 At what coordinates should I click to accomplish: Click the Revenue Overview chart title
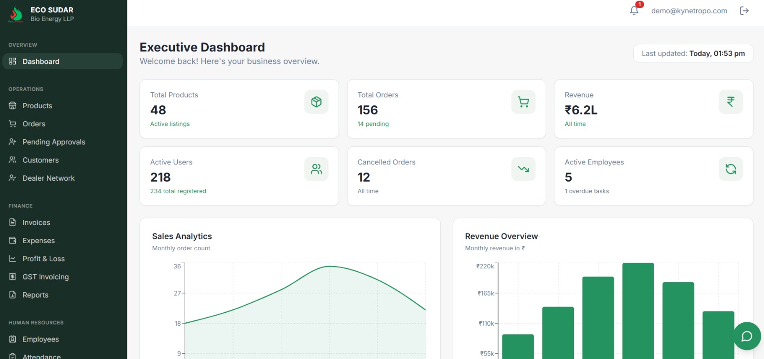[501, 236]
